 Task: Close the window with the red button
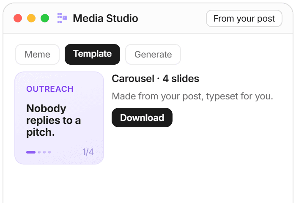pos(18,18)
